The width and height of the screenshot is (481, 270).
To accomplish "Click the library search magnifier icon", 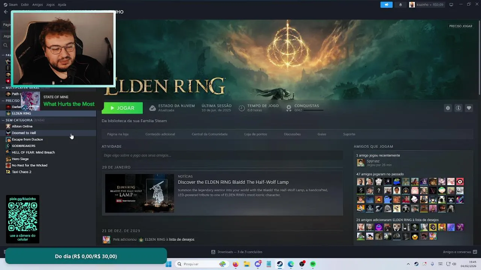I will 5,45.
